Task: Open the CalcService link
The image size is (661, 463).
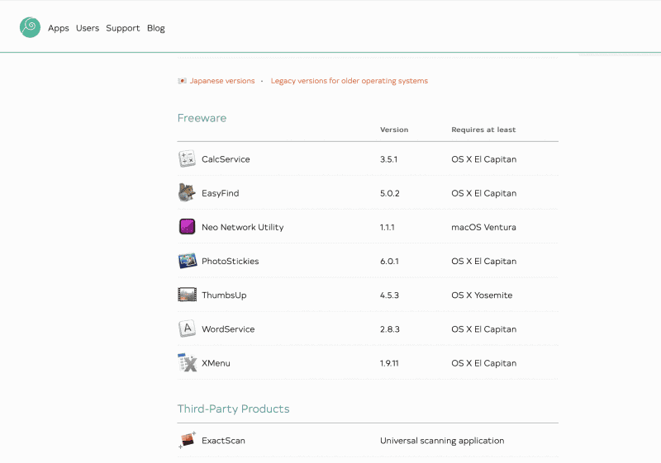Action: click(x=226, y=159)
